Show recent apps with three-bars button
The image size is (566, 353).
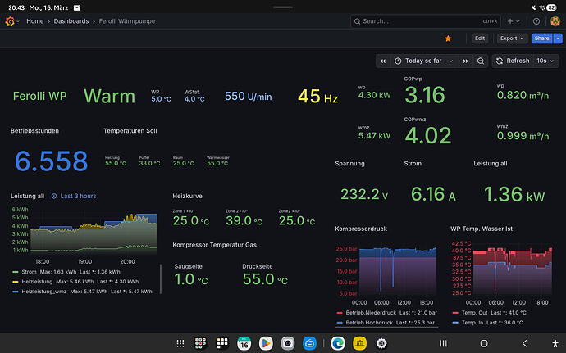pos(443,343)
